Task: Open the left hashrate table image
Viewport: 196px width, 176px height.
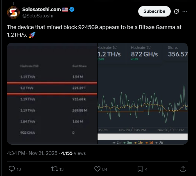Action: click(x=52, y=94)
